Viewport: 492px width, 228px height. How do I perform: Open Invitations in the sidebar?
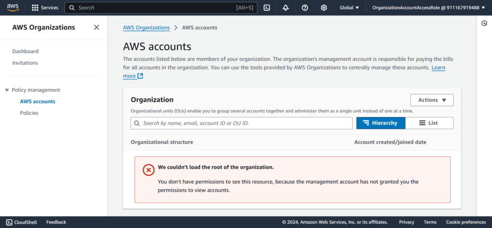coord(25,63)
